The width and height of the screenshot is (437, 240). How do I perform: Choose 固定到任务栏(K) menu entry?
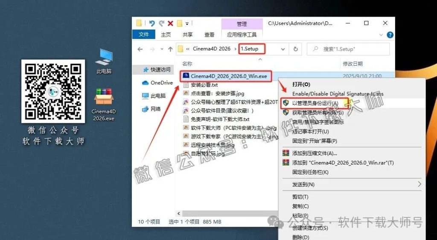pos(310,172)
